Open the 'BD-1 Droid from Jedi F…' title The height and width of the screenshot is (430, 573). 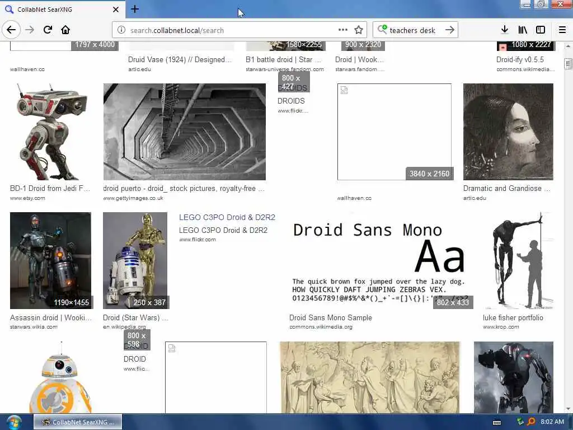pos(50,188)
